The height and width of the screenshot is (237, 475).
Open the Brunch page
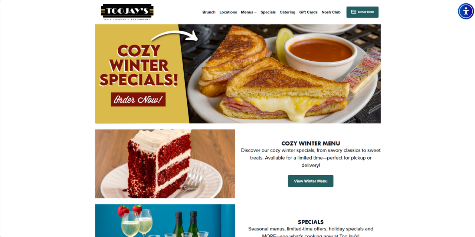209,12
